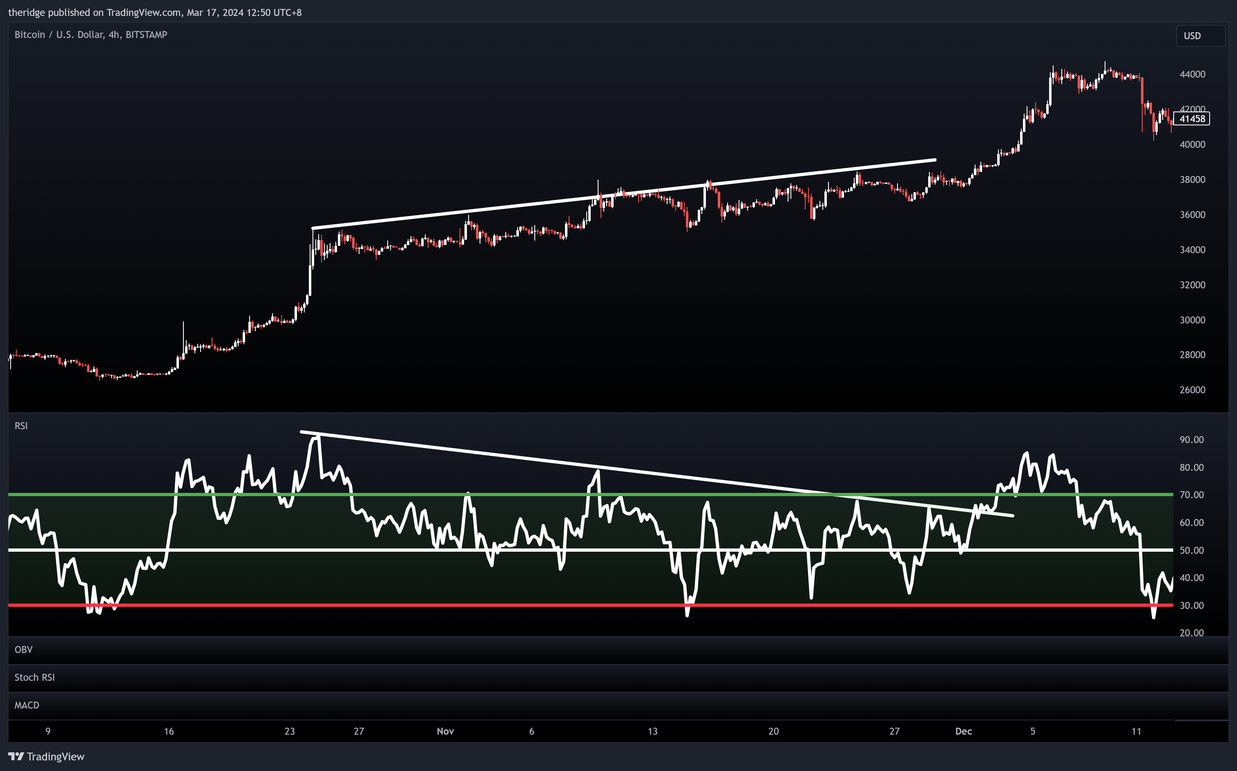Select the RSI pane label
Viewport: 1237px width, 771px height.
tap(21, 426)
